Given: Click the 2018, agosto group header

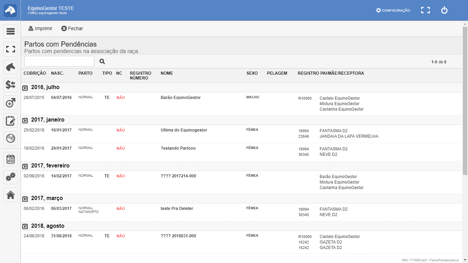Looking at the screenshot, I should tap(48, 226).
